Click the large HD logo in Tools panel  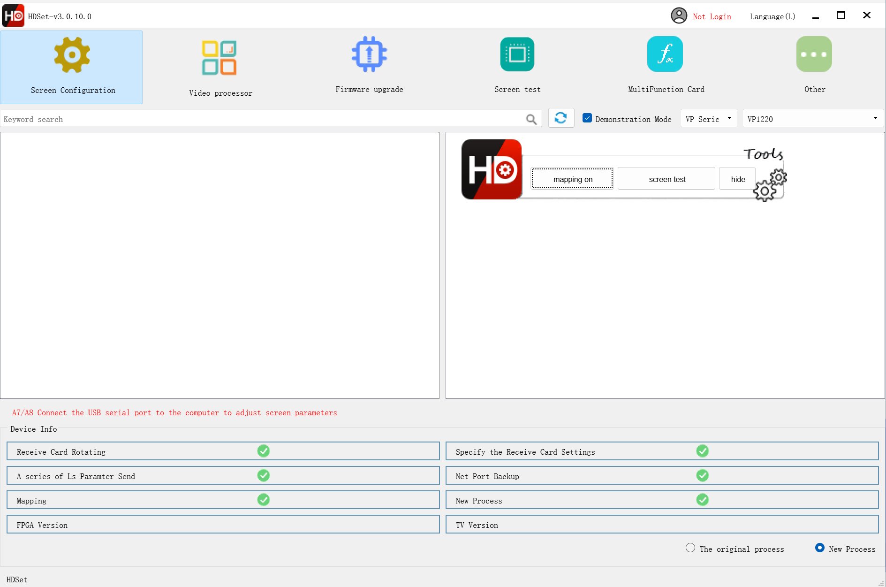tap(492, 169)
